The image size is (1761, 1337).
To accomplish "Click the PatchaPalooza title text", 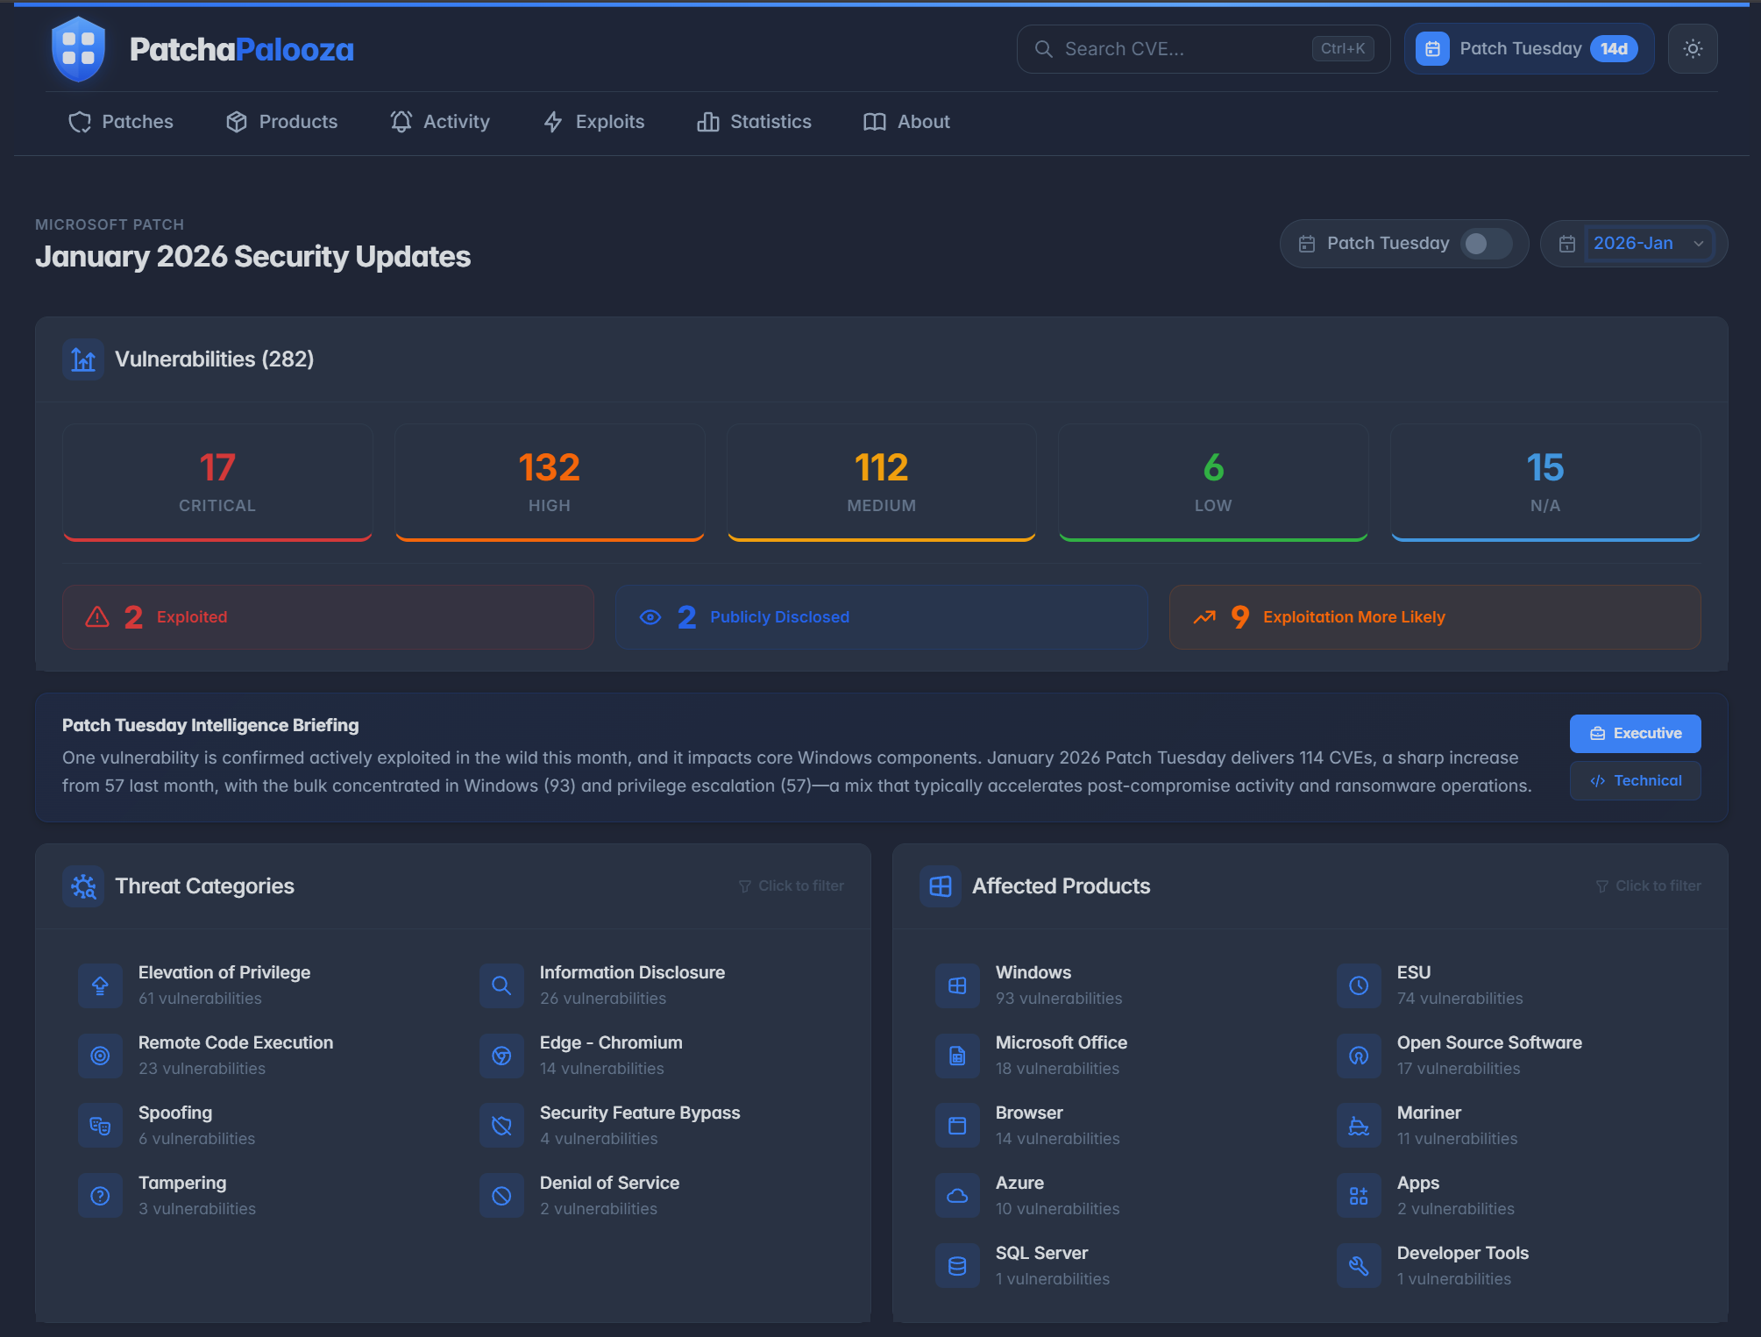I will click(242, 50).
